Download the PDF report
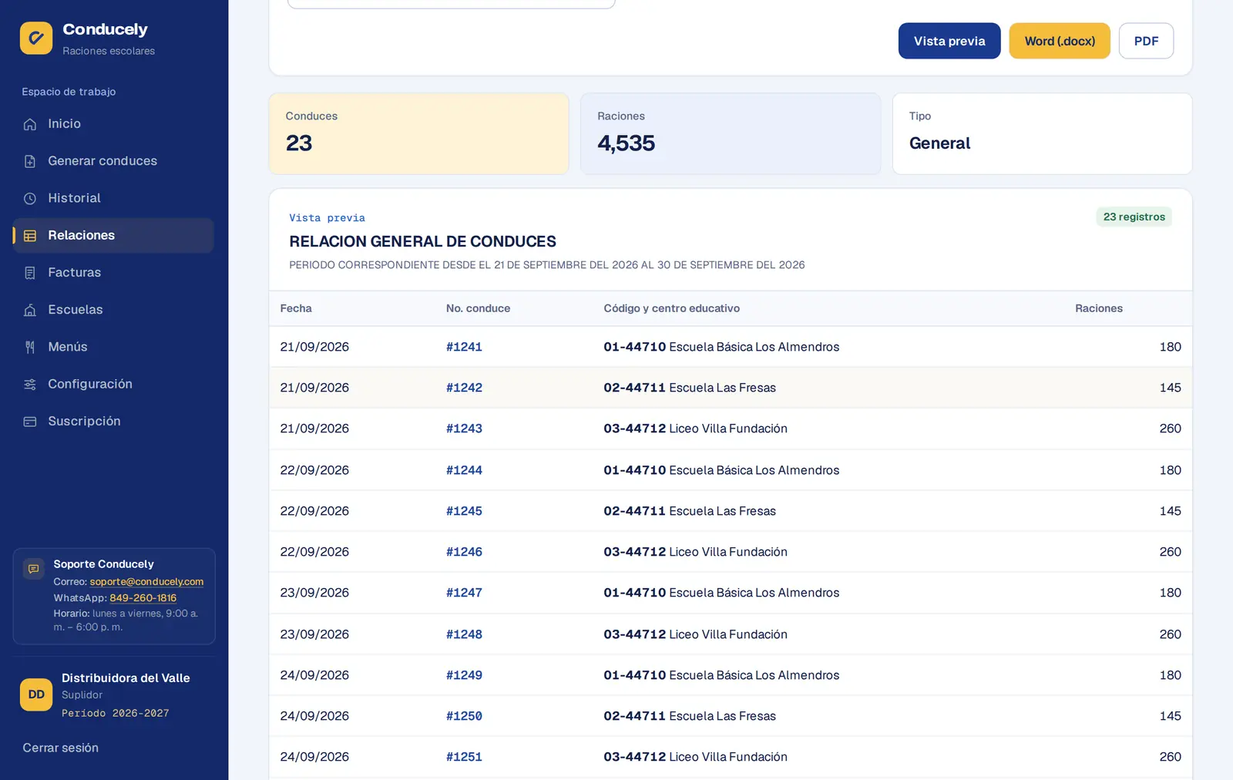1233x780 pixels. 1146,41
